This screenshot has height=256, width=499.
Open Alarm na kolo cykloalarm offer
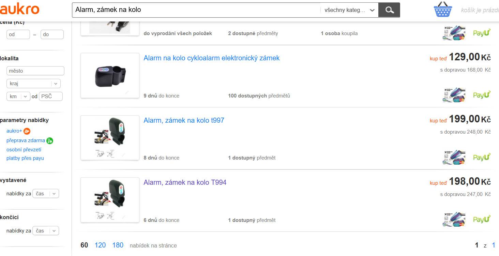tap(211, 58)
